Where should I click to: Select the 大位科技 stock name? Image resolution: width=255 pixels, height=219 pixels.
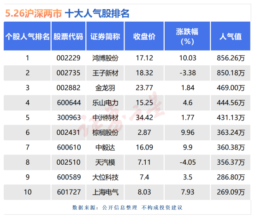coord(105,177)
